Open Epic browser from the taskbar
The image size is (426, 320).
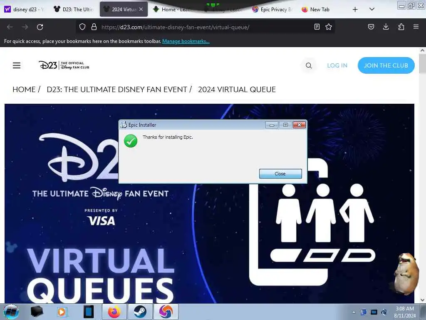coord(166,312)
